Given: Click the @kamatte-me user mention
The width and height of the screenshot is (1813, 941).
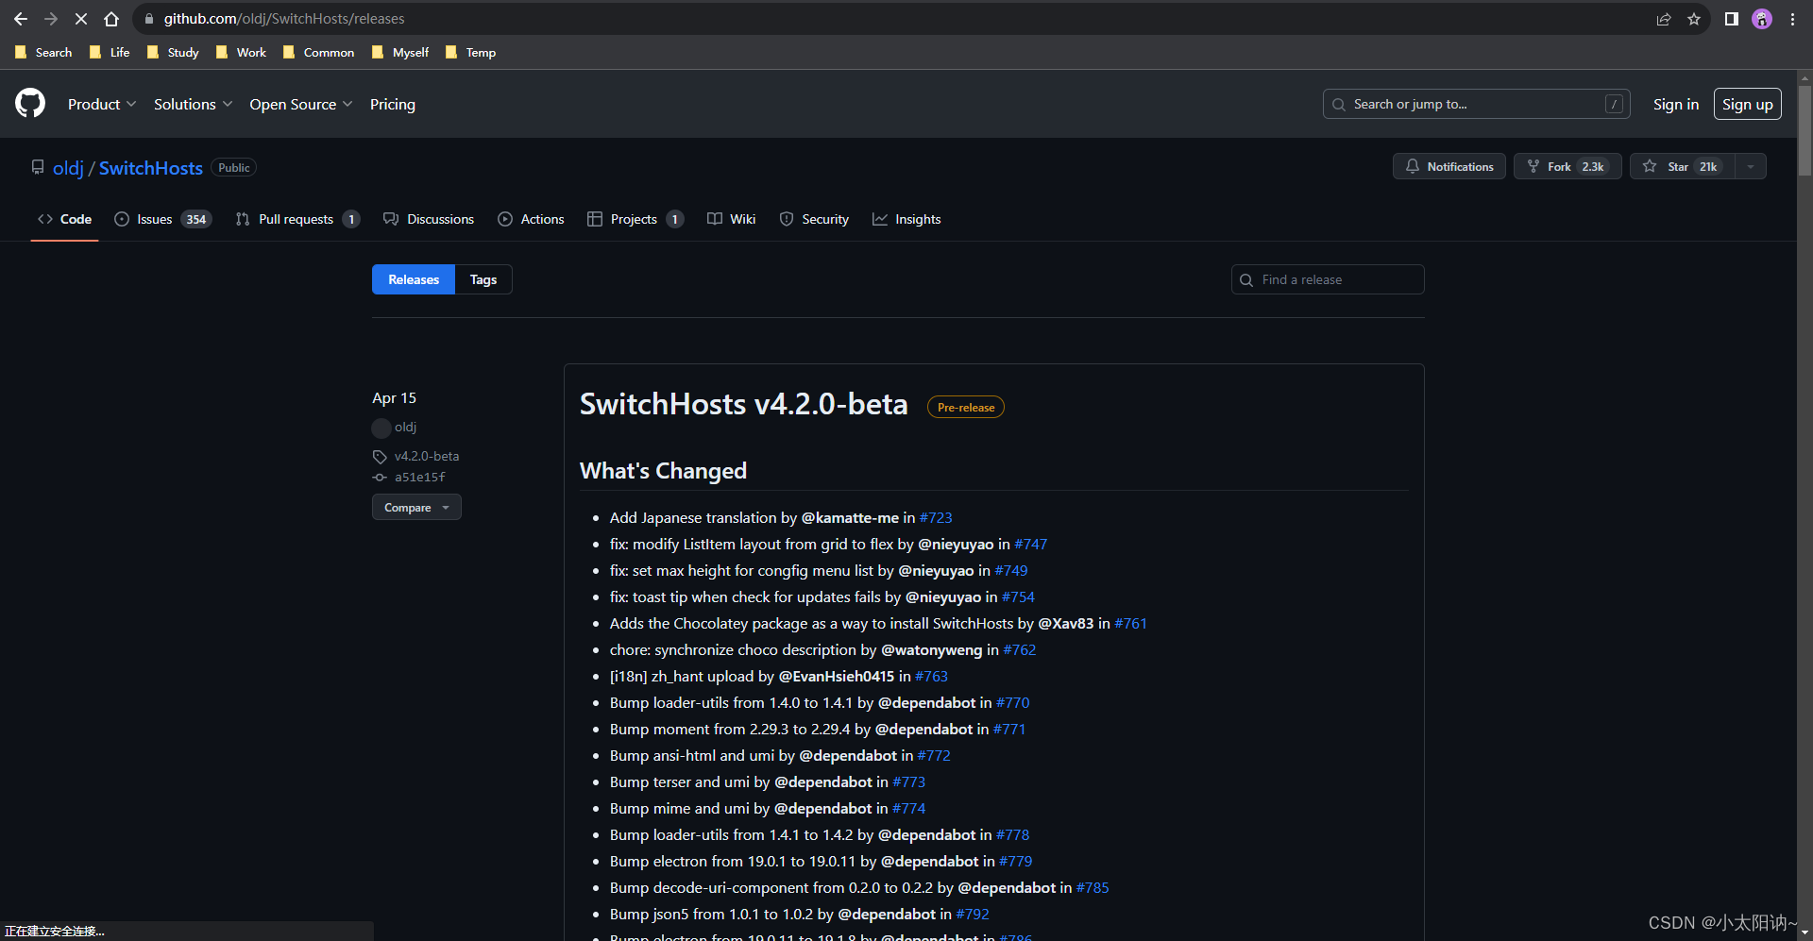Looking at the screenshot, I should (x=850, y=518).
